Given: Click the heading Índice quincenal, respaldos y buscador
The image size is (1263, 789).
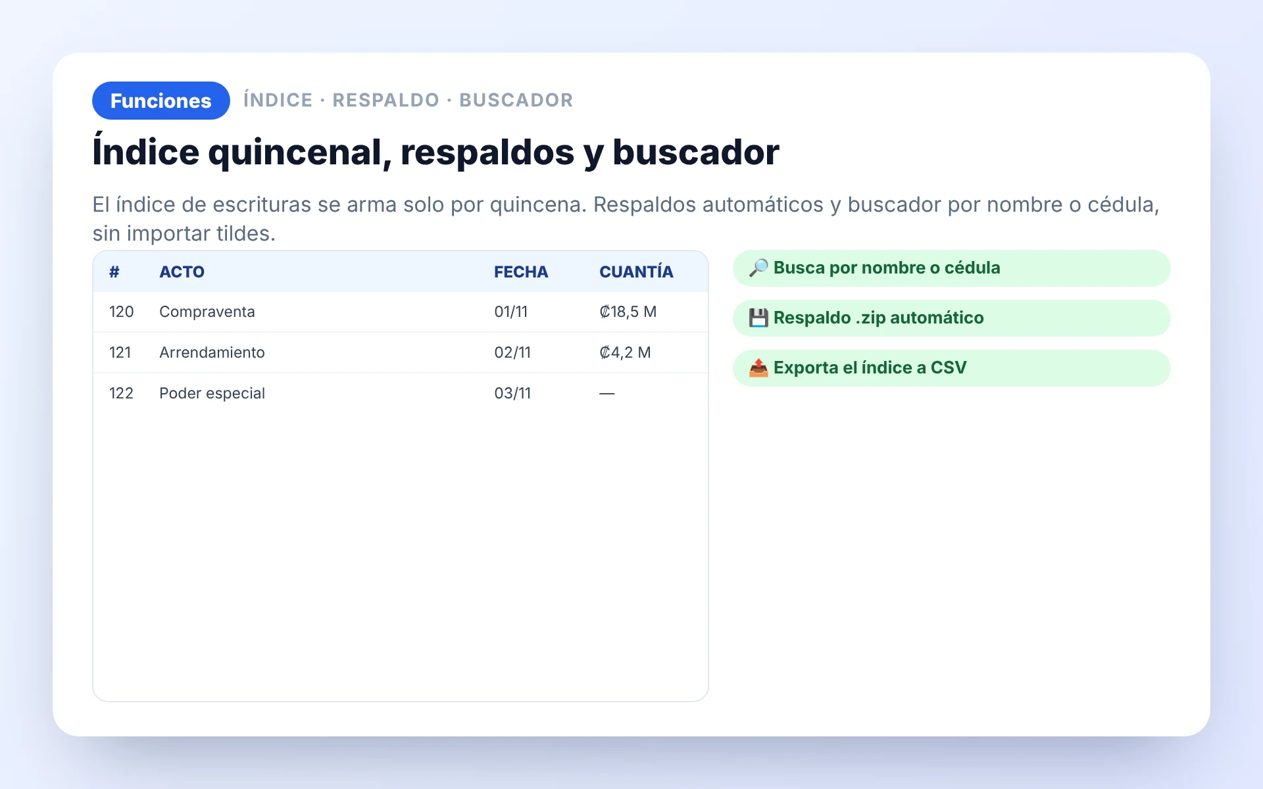Looking at the screenshot, I should point(435,151).
